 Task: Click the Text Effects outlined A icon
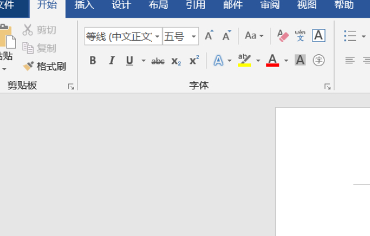point(218,60)
